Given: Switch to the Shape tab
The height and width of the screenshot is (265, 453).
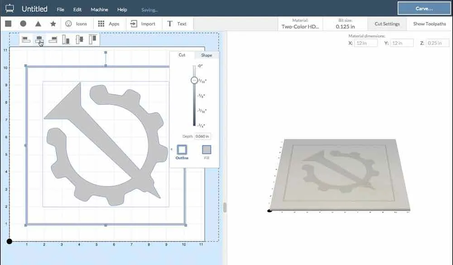Looking at the screenshot, I should (207, 55).
